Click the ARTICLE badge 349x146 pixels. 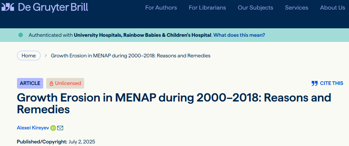tap(30, 83)
